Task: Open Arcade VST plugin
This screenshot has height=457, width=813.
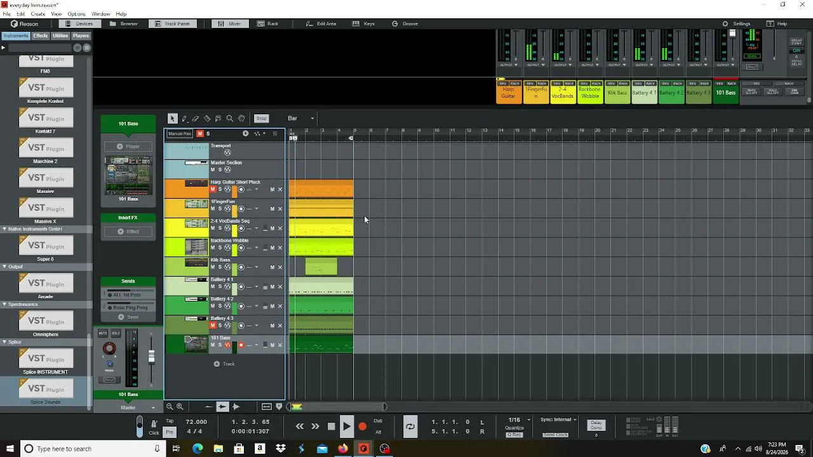Action: (x=46, y=283)
